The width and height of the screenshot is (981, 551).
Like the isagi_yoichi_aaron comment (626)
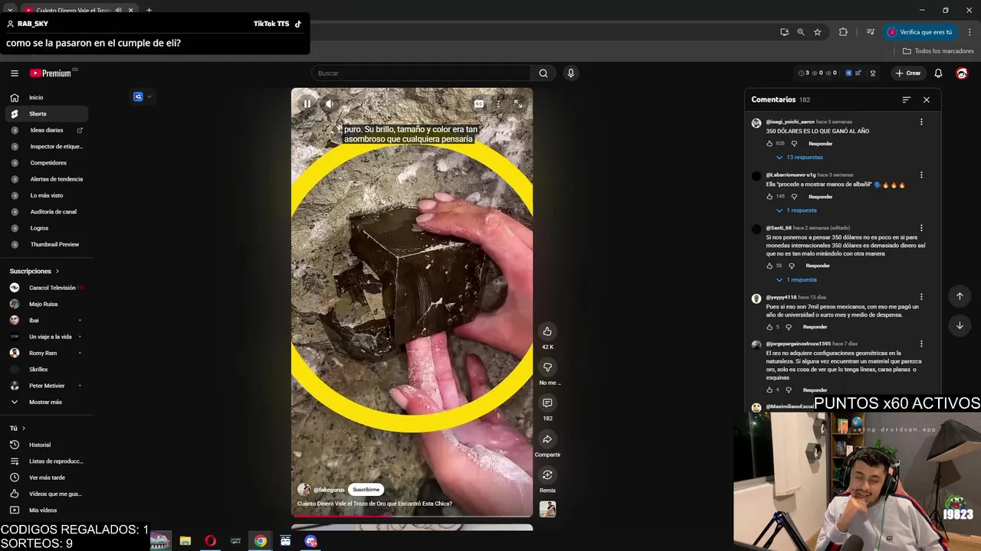tap(770, 144)
